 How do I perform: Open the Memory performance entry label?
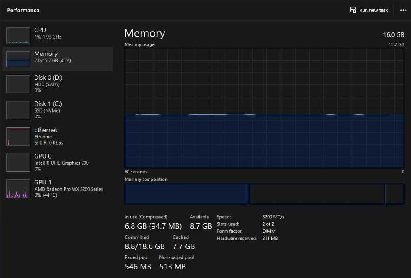(x=46, y=54)
